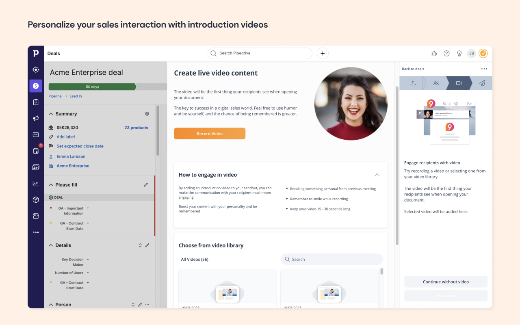
Task: Open the JS user avatar menu
Action: pos(471,53)
